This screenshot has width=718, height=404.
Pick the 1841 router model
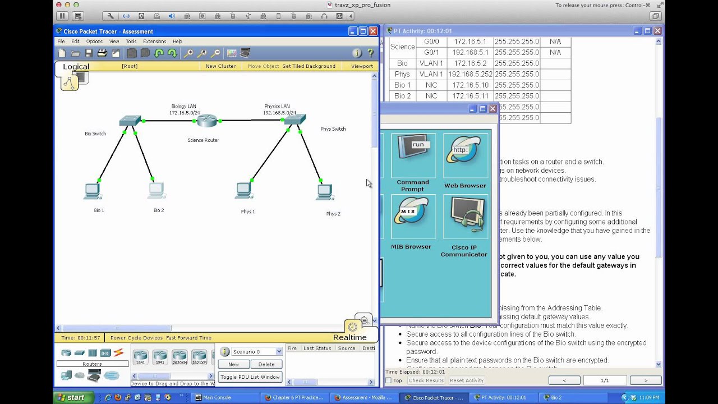tap(140, 357)
